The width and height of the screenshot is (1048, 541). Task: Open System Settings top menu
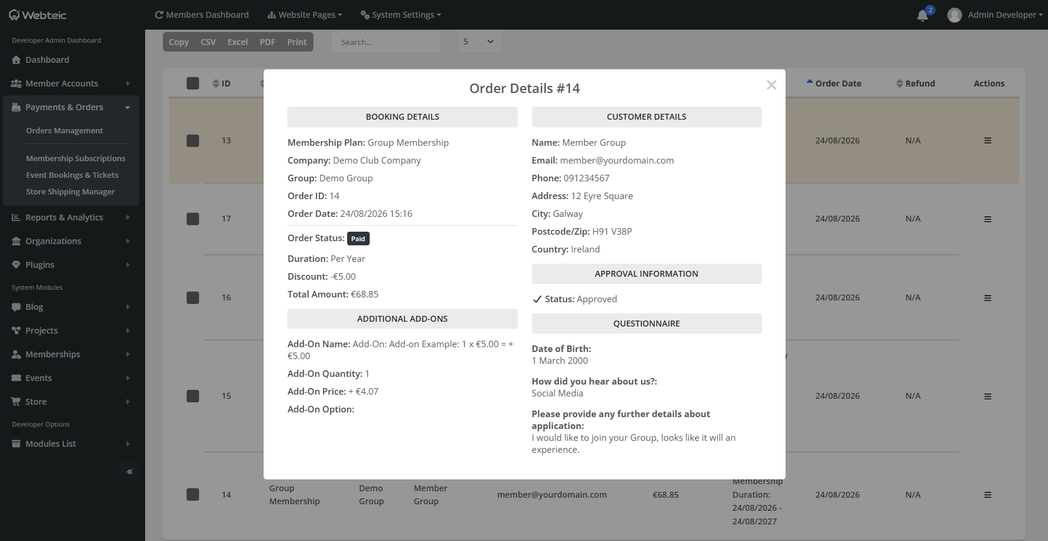point(400,15)
